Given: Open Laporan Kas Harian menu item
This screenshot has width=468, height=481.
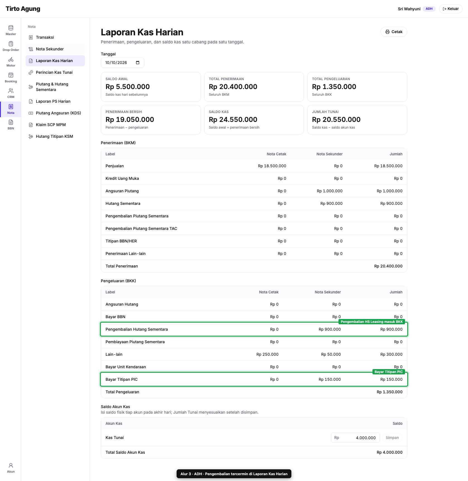Looking at the screenshot, I should [x=55, y=61].
